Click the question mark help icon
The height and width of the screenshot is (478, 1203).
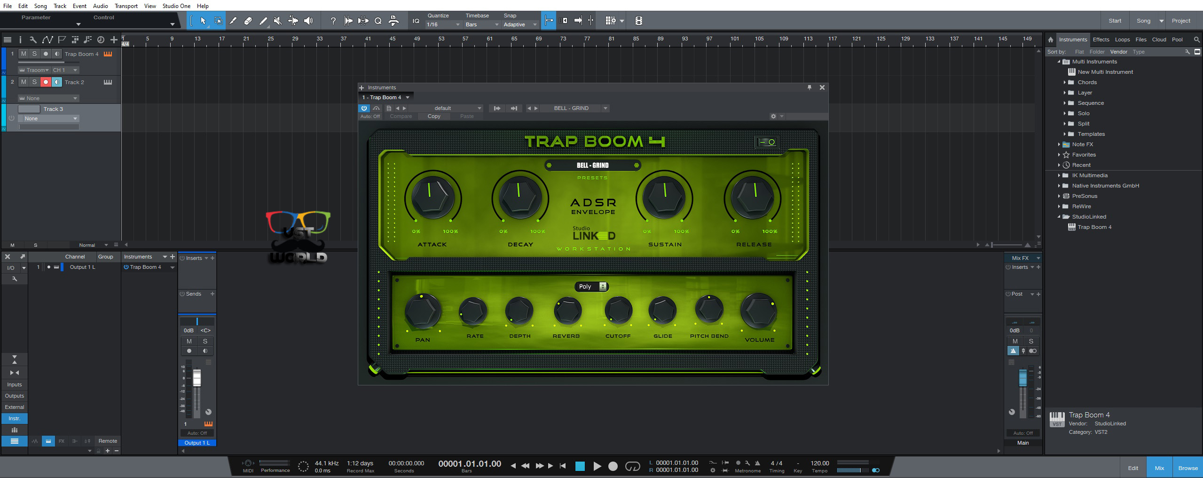coord(333,21)
